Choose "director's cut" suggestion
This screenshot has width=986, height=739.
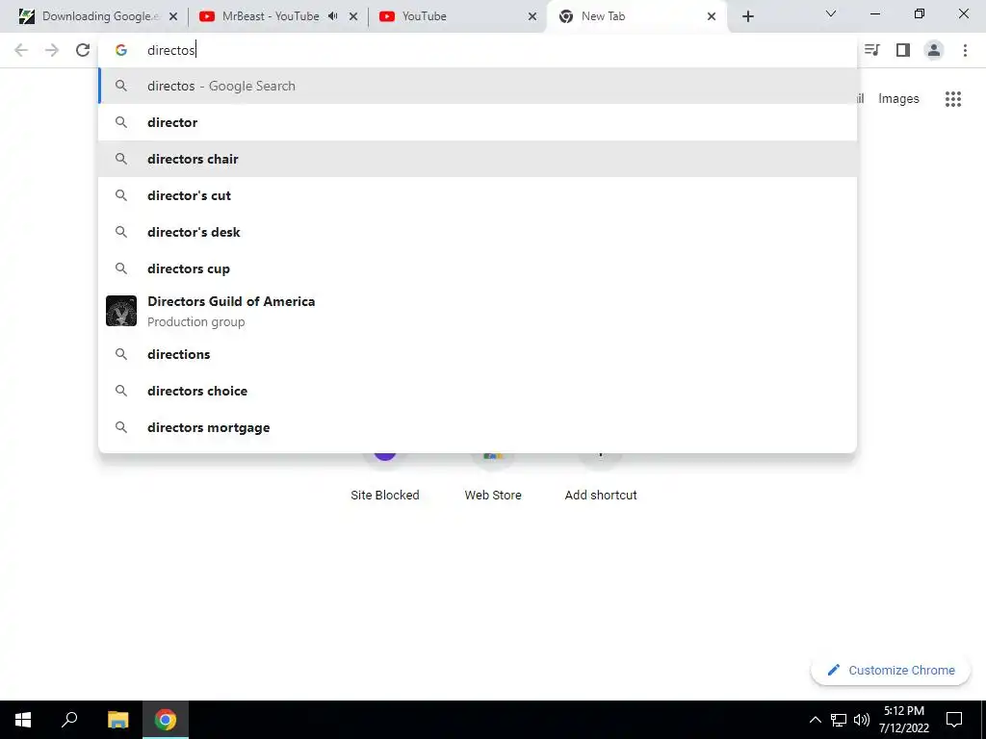[x=478, y=195]
